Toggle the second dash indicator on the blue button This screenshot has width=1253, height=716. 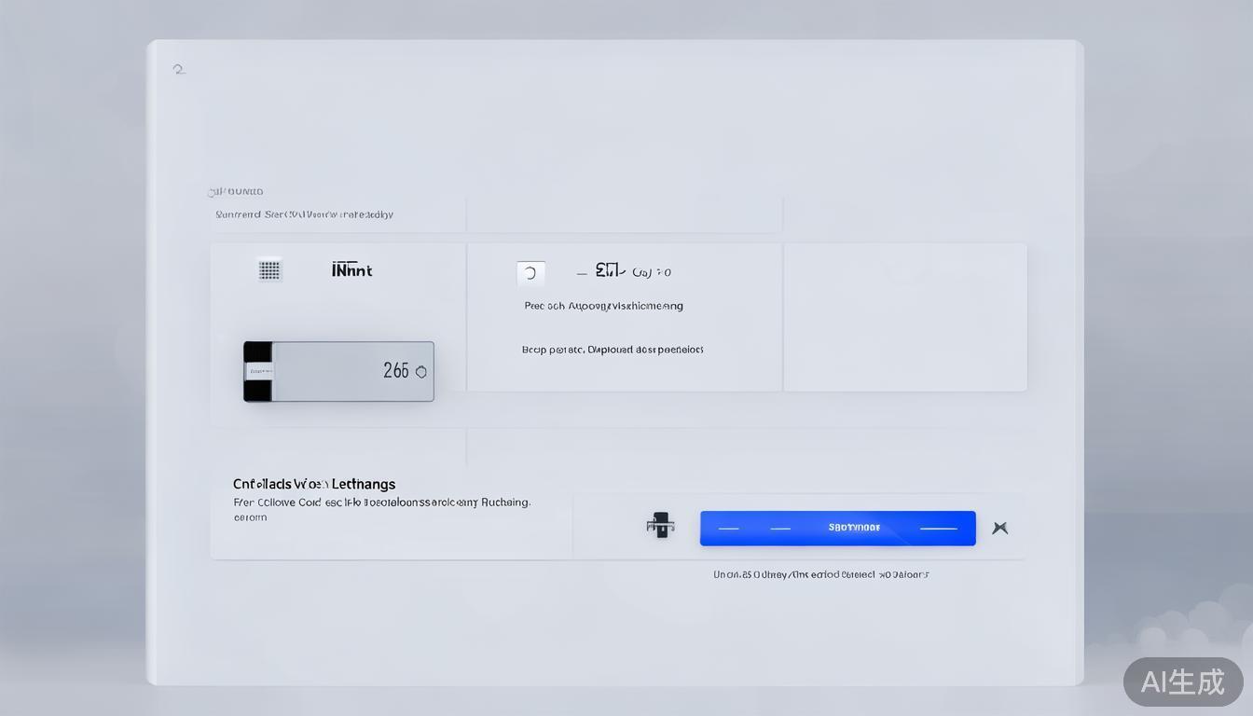pos(781,527)
